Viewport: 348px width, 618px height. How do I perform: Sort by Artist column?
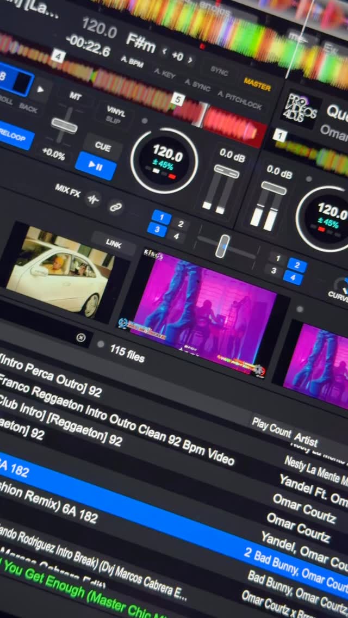[x=306, y=440]
